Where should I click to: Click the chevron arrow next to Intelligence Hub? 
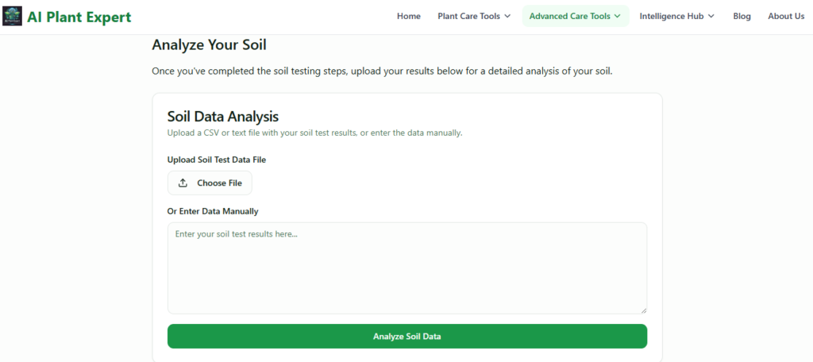711,17
